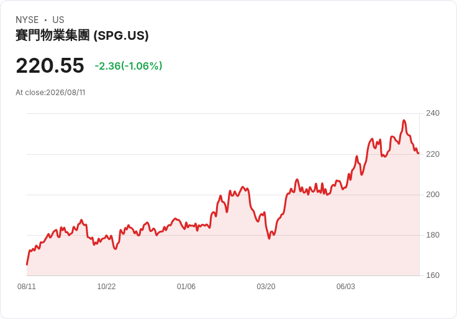Select the 03/20 date axis label
Image resolution: width=457 pixels, height=319 pixels.
(x=266, y=287)
